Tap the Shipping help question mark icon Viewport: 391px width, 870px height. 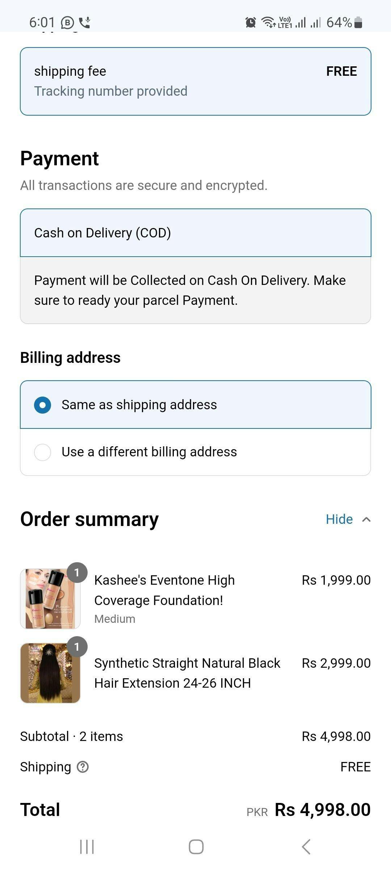83,767
